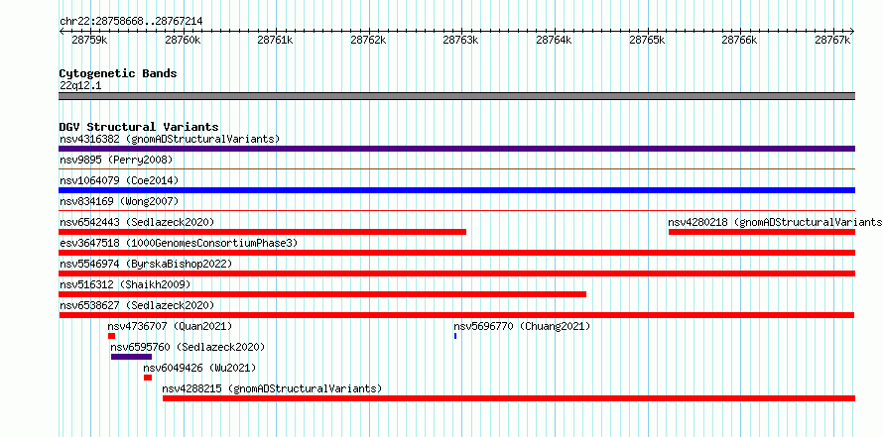Image resolution: width=883 pixels, height=437 pixels.
Task: Click the esv3647518 1000Genomes label
Action: (x=179, y=243)
